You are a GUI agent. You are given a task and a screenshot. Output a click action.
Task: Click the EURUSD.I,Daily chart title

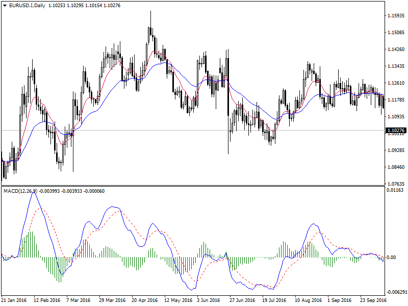pyautogui.click(x=28, y=6)
